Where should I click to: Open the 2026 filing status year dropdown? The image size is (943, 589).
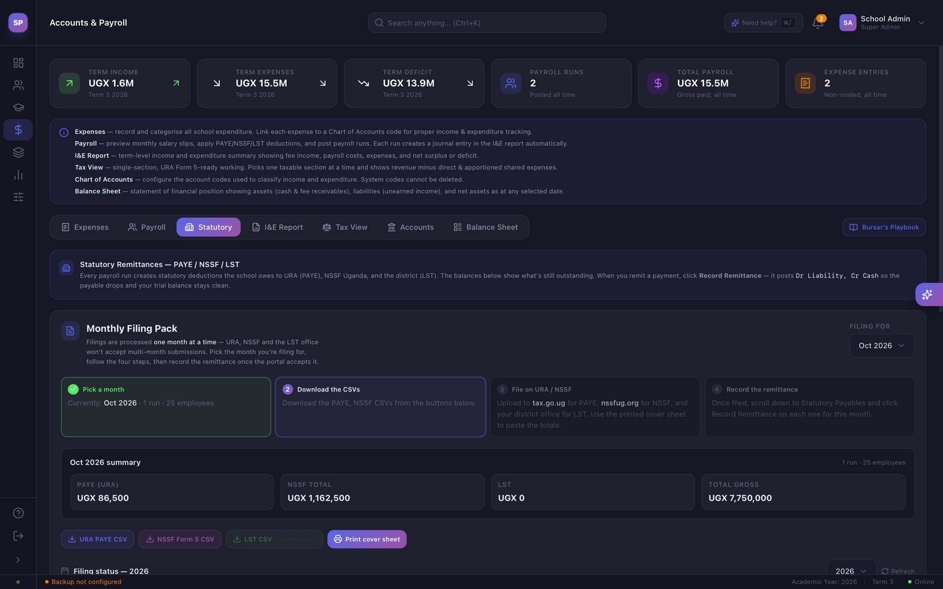coord(851,571)
